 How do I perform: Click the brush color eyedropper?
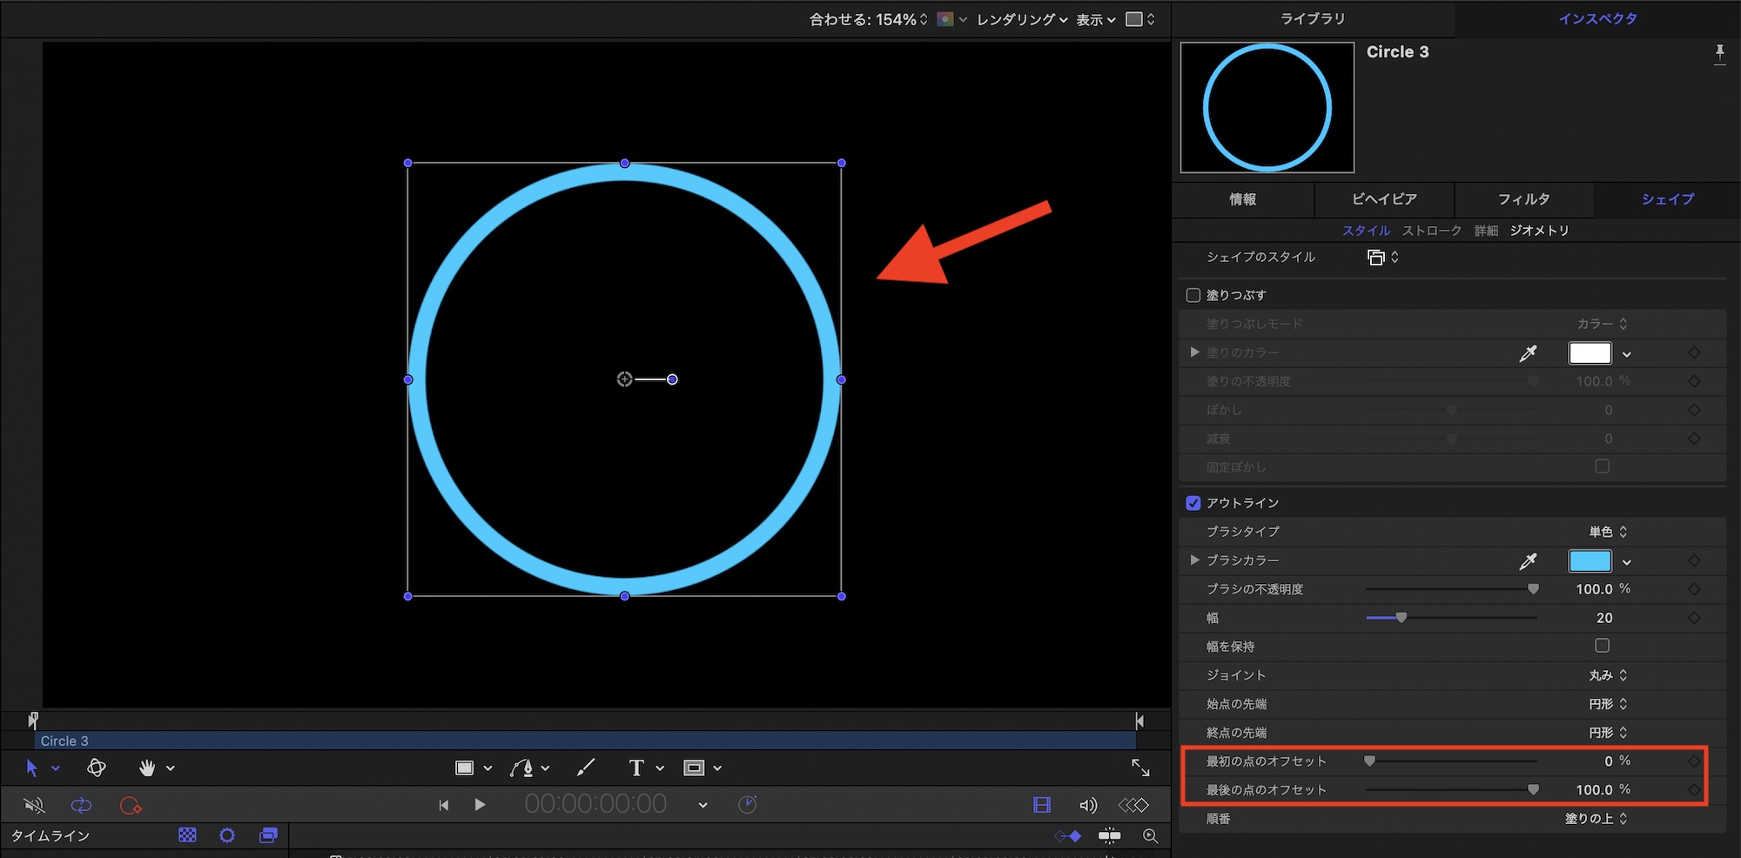[1528, 561]
